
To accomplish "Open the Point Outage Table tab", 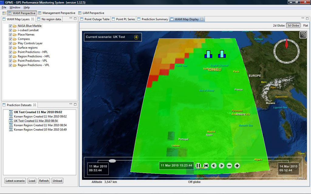I will [x=96, y=19].
